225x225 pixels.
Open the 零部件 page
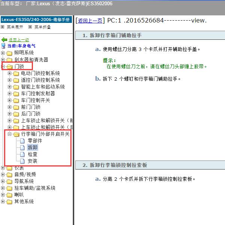[x=35, y=141]
